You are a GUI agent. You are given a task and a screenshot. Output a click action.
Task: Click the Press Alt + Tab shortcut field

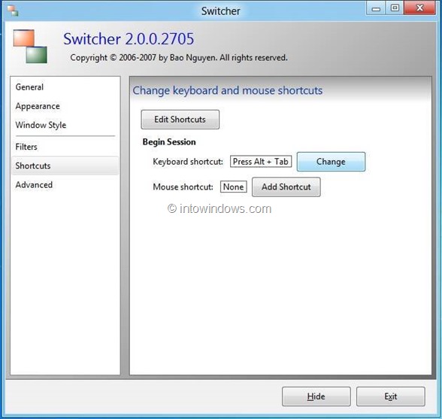click(x=261, y=162)
